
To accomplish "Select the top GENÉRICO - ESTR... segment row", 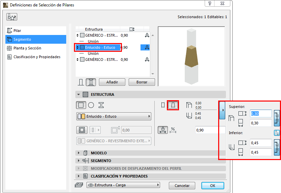I will pos(113,35).
